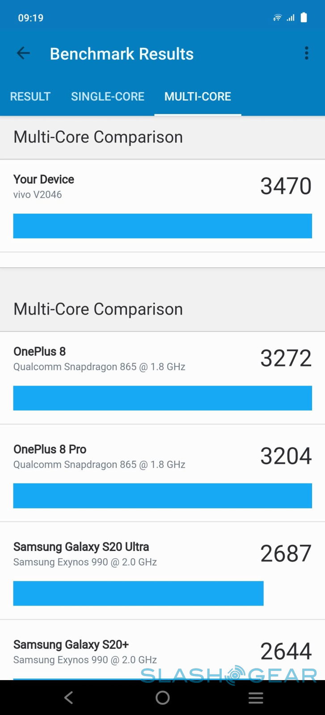325x715 pixels.
Task: Tap the back arrow in header
Action: click(x=23, y=54)
